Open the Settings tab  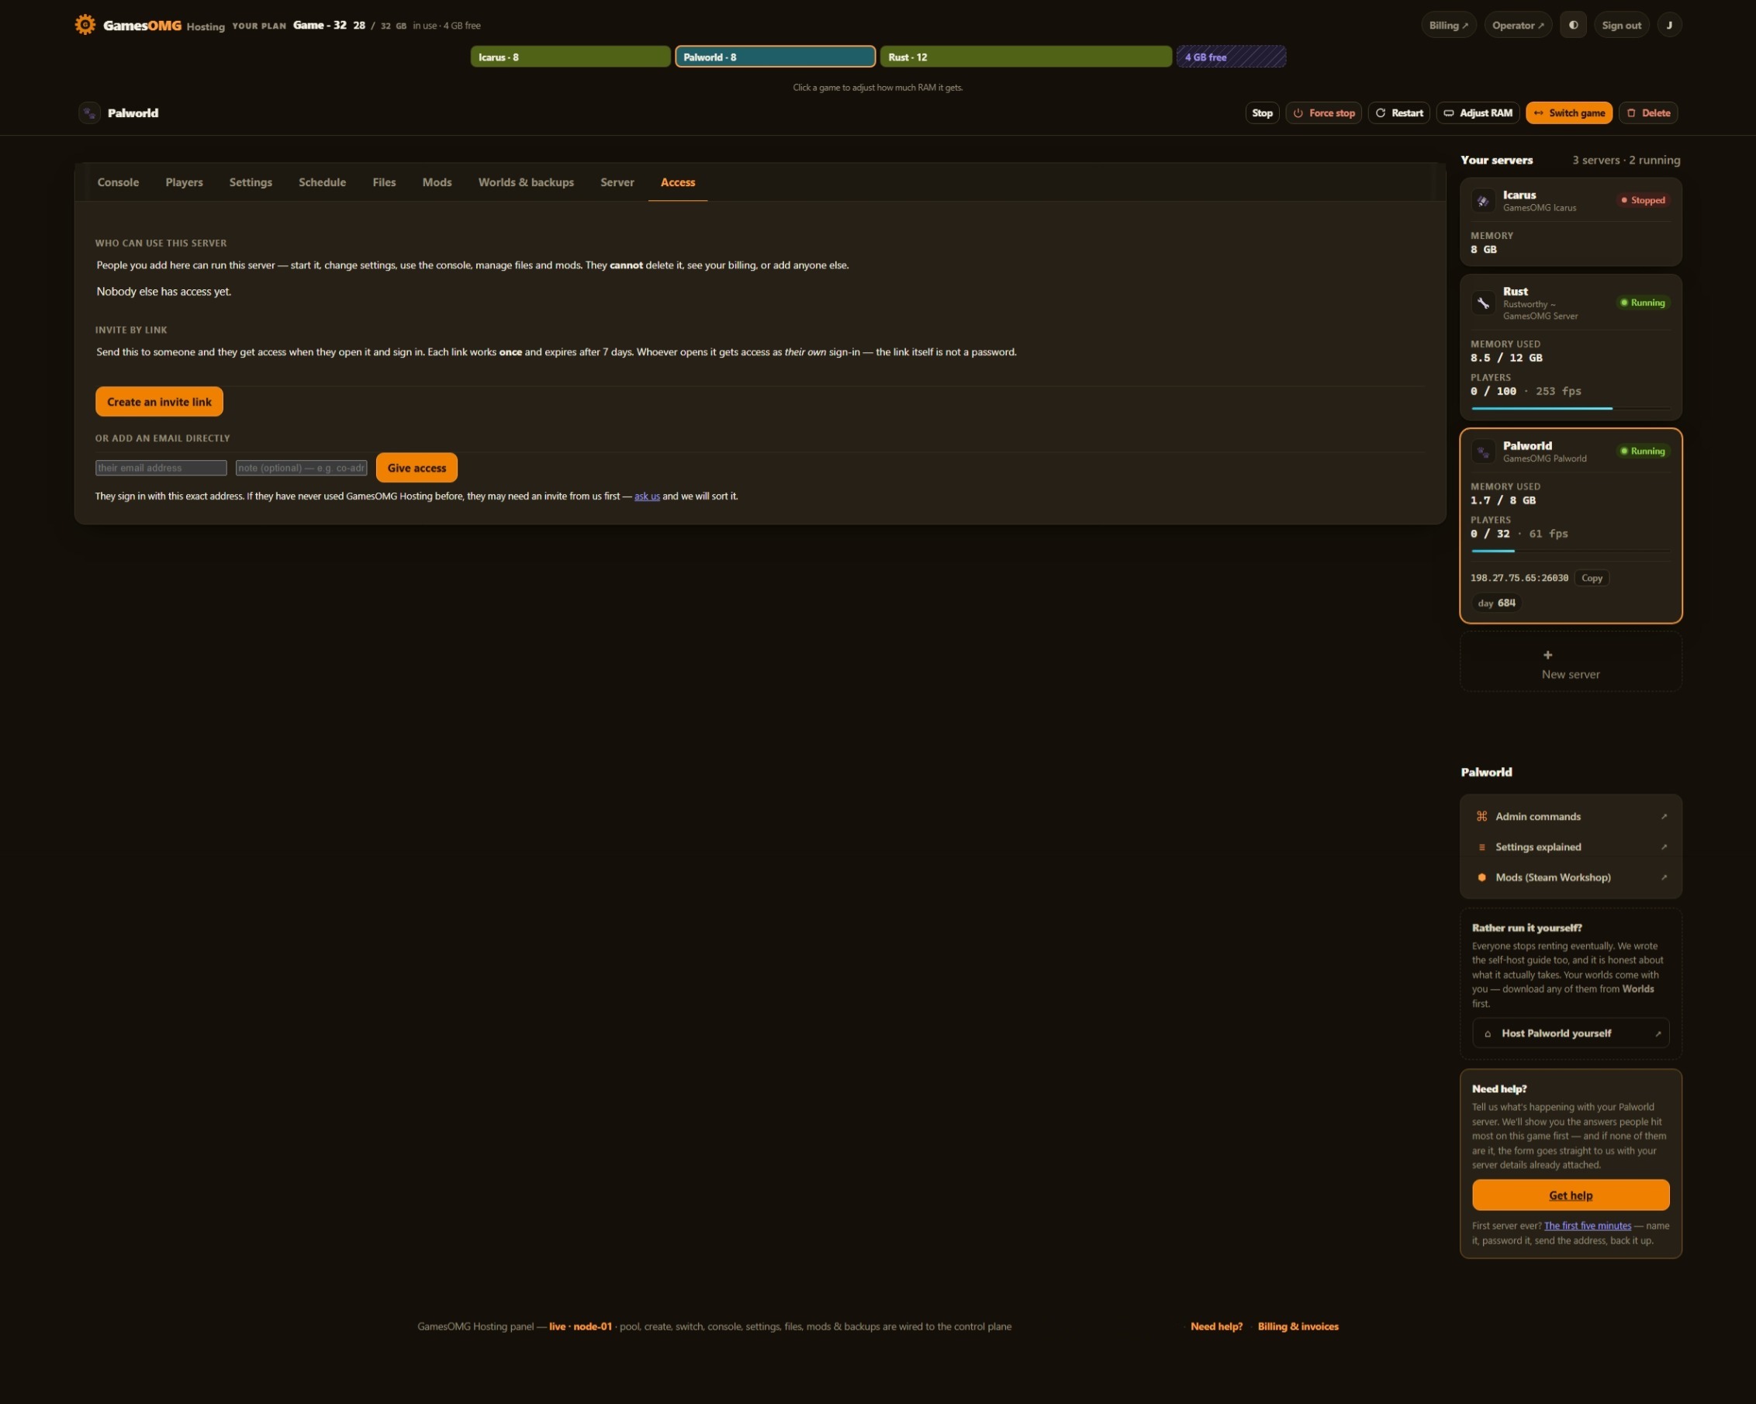pyautogui.click(x=251, y=182)
